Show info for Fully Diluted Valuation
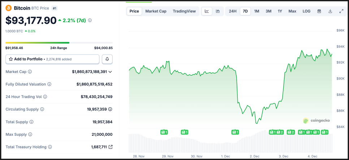The width and height of the screenshot is (349, 160). pos(49,84)
